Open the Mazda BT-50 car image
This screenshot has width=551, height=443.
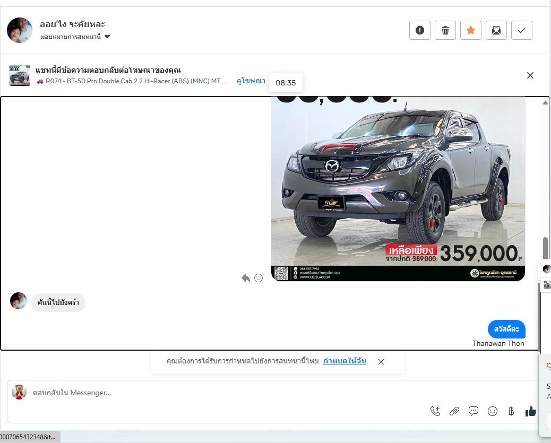(398, 189)
